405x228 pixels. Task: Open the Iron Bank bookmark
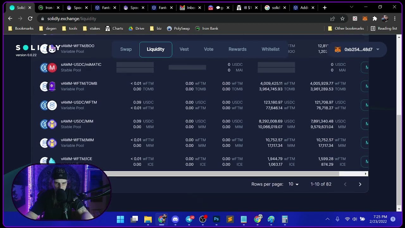point(207,28)
